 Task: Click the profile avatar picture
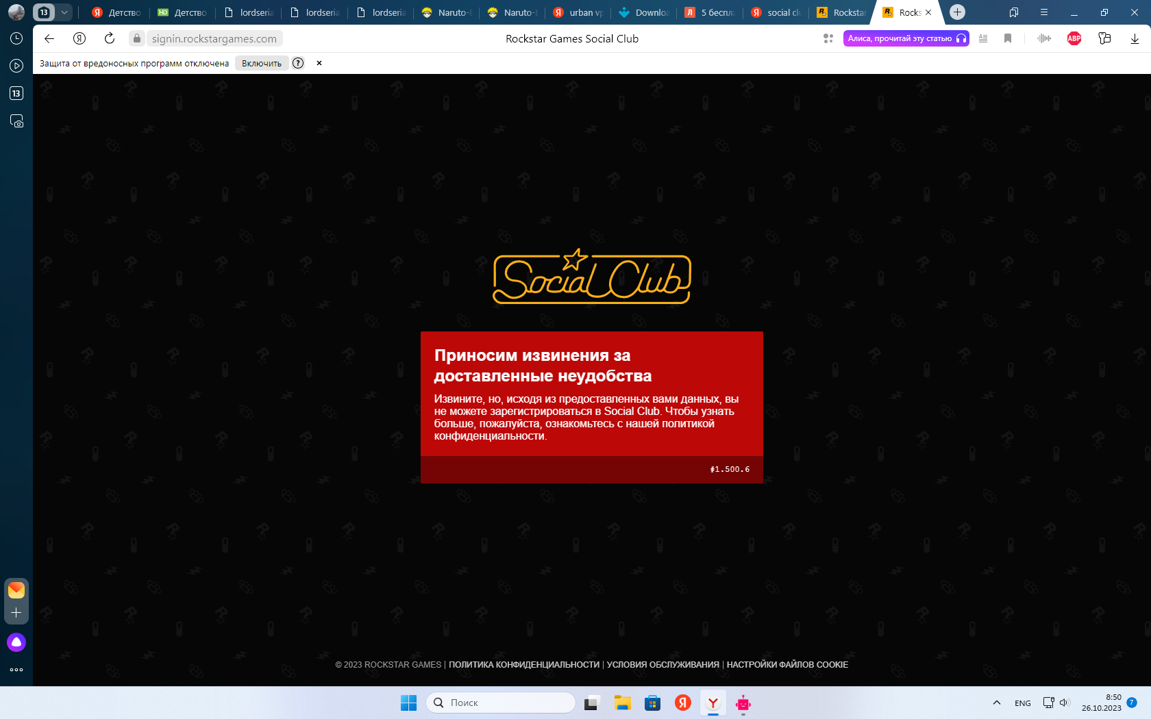point(16,12)
